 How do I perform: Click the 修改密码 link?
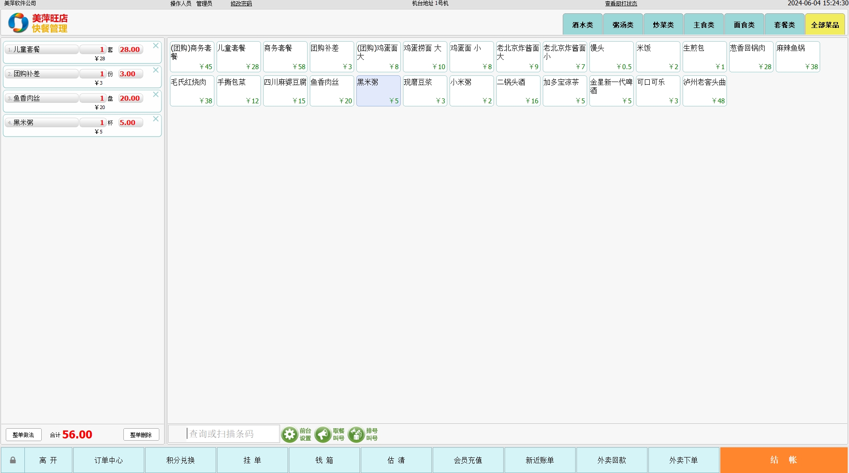[x=241, y=4]
